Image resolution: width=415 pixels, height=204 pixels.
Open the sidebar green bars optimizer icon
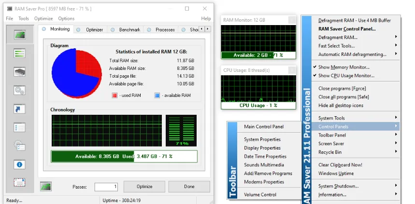(20, 53)
